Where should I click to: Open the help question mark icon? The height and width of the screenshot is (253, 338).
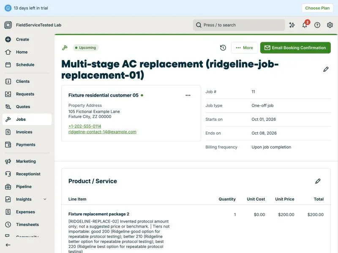(317, 25)
